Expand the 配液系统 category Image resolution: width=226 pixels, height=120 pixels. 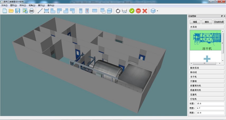pos(206,68)
